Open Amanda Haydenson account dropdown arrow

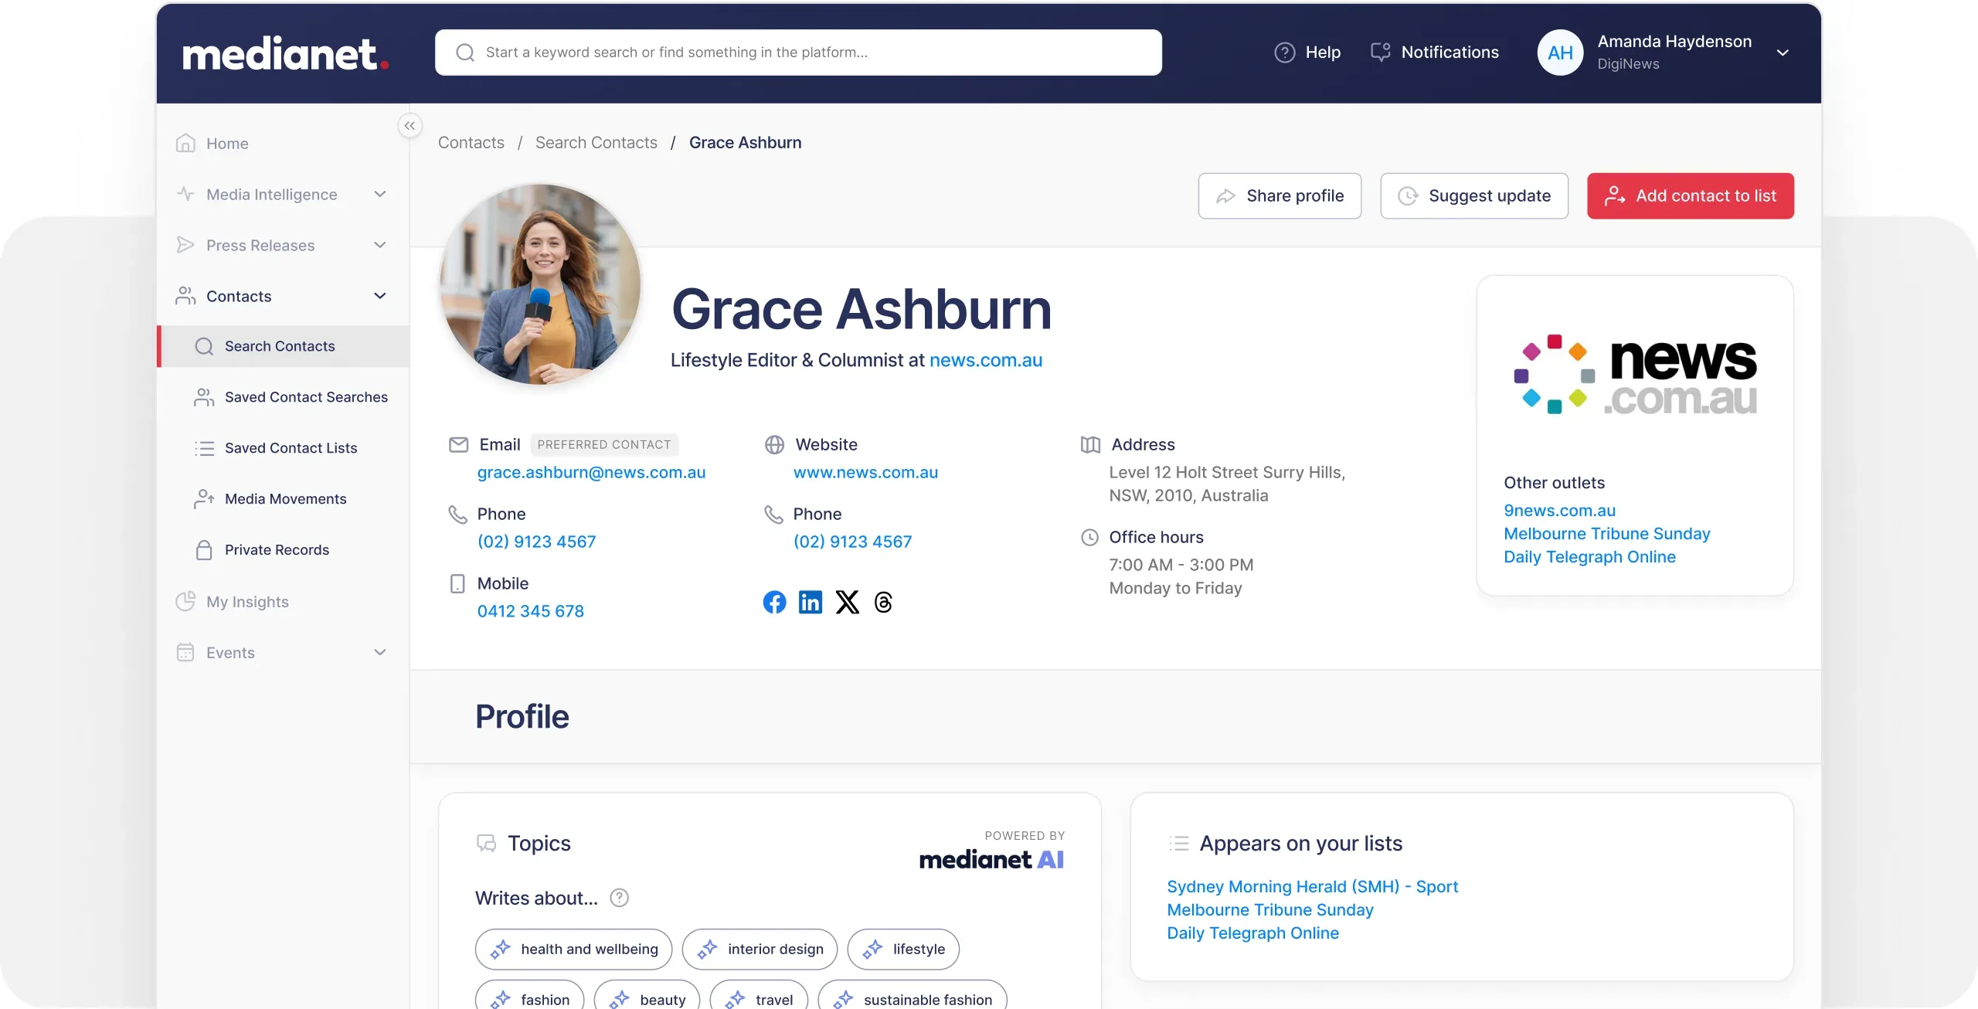pyautogui.click(x=1783, y=53)
